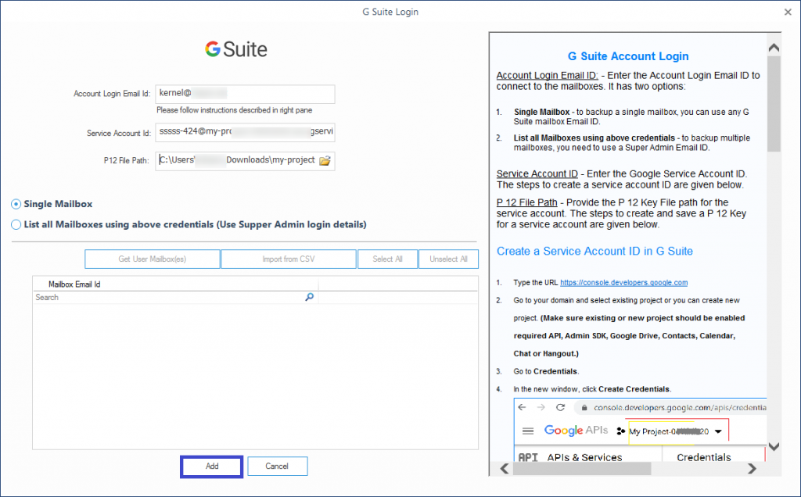Click the G Suite Account Login heading
Image resolution: width=801 pixels, height=497 pixels.
coord(628,56)
